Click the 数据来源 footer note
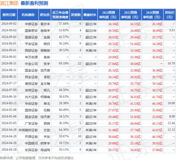The width and height of the screenshot is (176, 160). pos(37,158)
